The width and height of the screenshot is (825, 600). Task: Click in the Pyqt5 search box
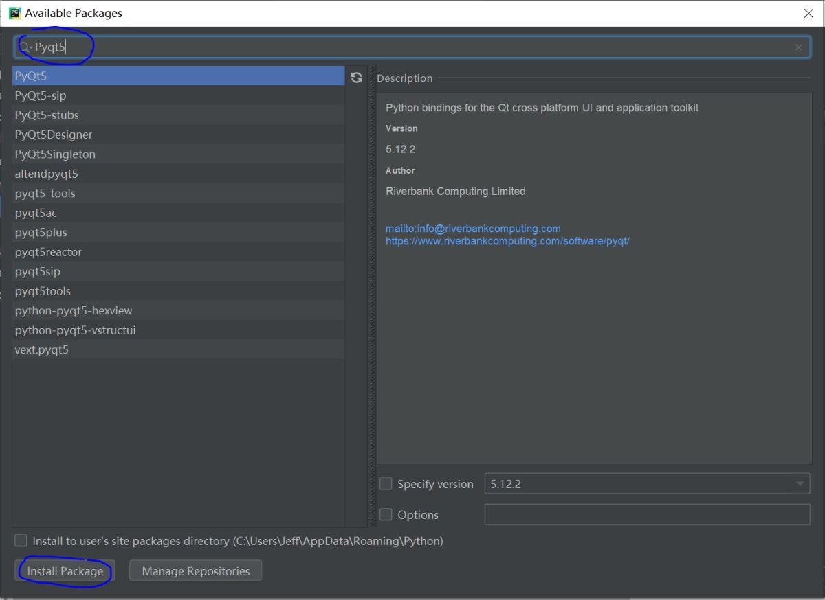tap(412, 47)
